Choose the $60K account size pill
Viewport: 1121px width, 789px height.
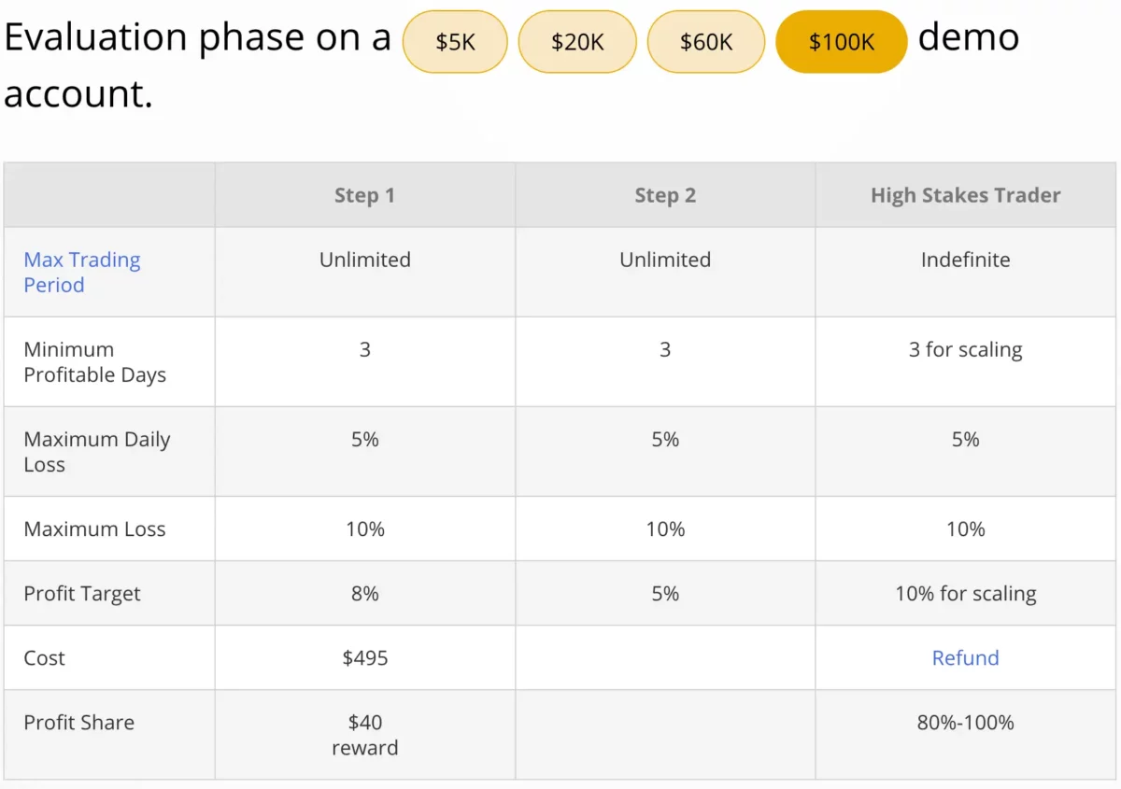[706, 42]
